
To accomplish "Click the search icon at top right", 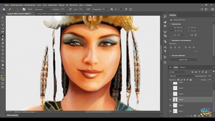I will tap(202, 9).
